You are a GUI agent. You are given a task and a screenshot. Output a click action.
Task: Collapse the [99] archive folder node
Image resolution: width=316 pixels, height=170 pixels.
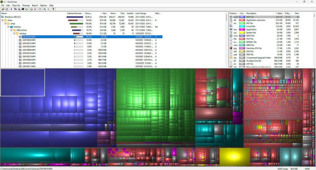(11, 30)
